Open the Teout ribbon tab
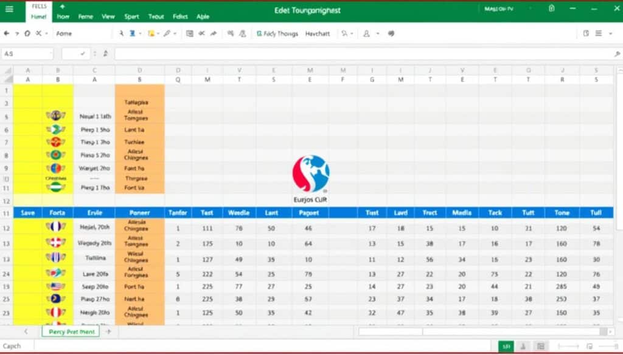Image resolution: width=623 pixels, height=355 pixels. coord(156,16)
